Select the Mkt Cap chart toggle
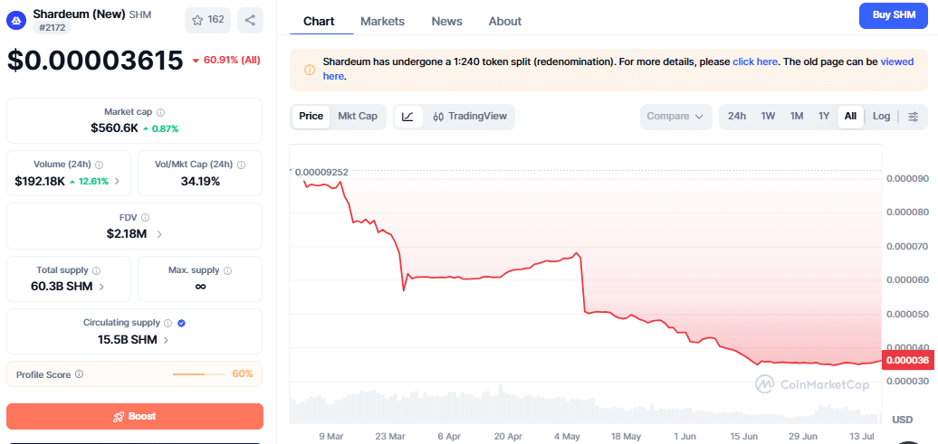This screenshot has width=938, height=444. (358, 117)
